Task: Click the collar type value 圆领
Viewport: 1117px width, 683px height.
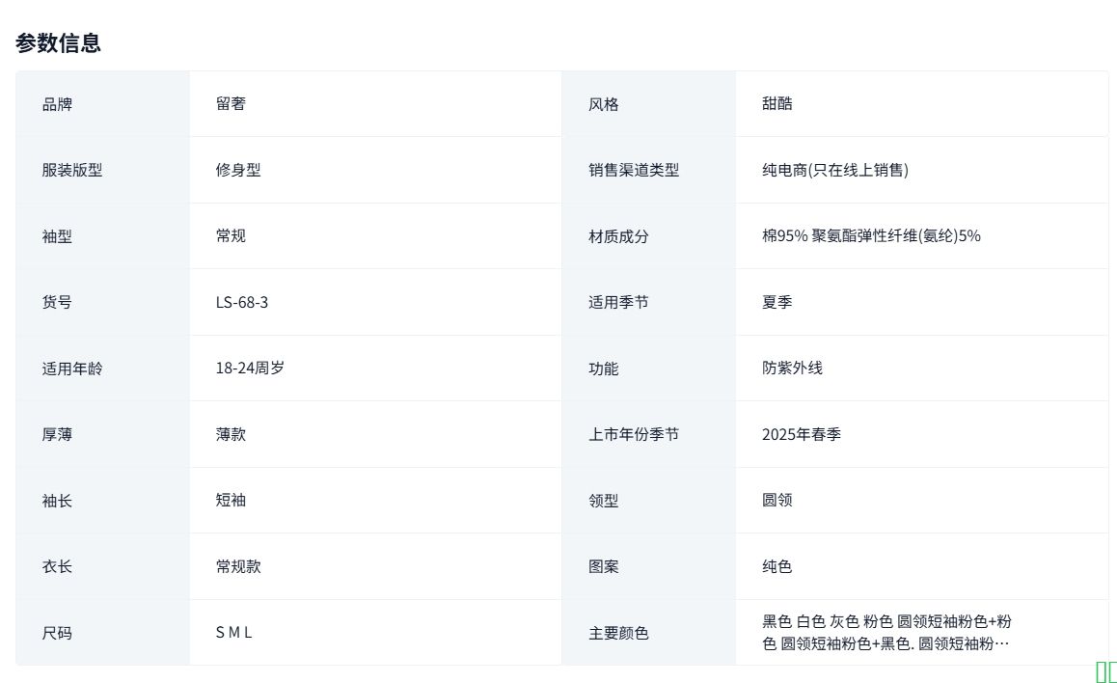Action: click(776, 500)
